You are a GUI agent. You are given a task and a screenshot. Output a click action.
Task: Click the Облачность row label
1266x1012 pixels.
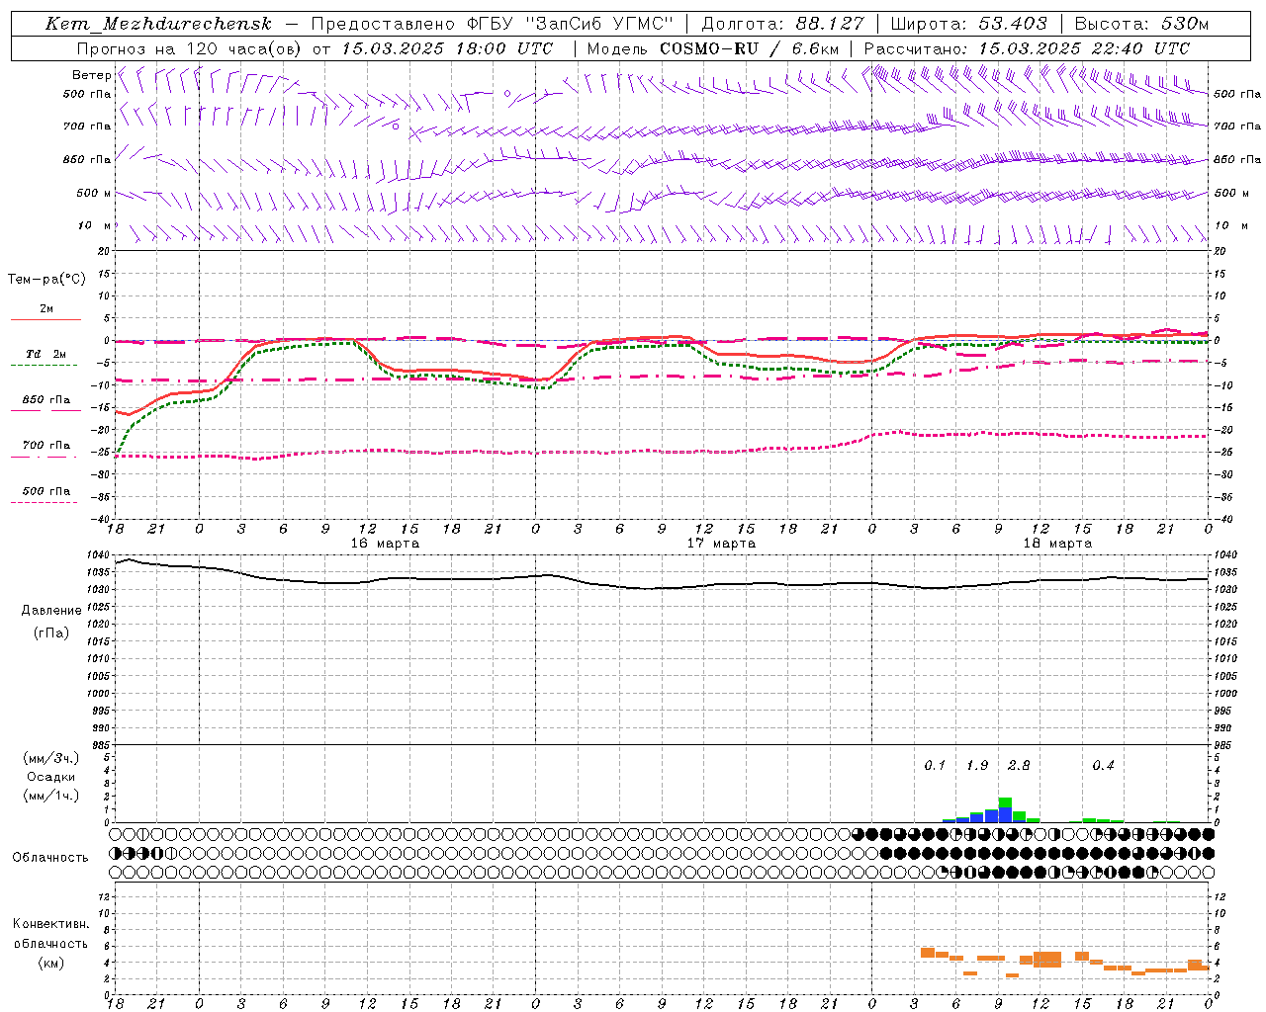coord(50,857)
